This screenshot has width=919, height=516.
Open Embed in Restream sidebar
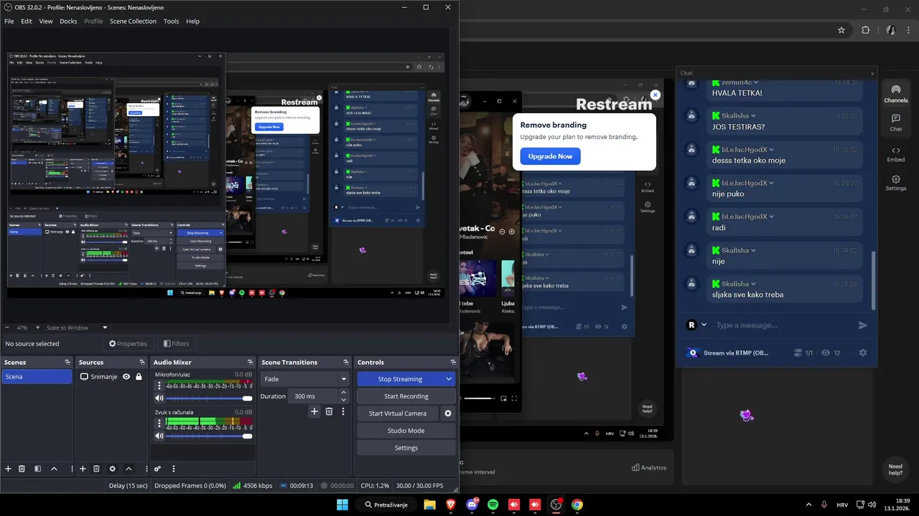click(x=896, y=154)
